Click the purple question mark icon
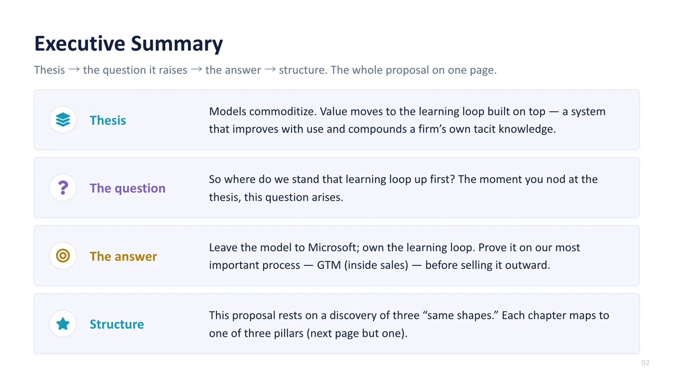This screenshot has width=673, height=377. pyautogui.click(x=63, y=187)
